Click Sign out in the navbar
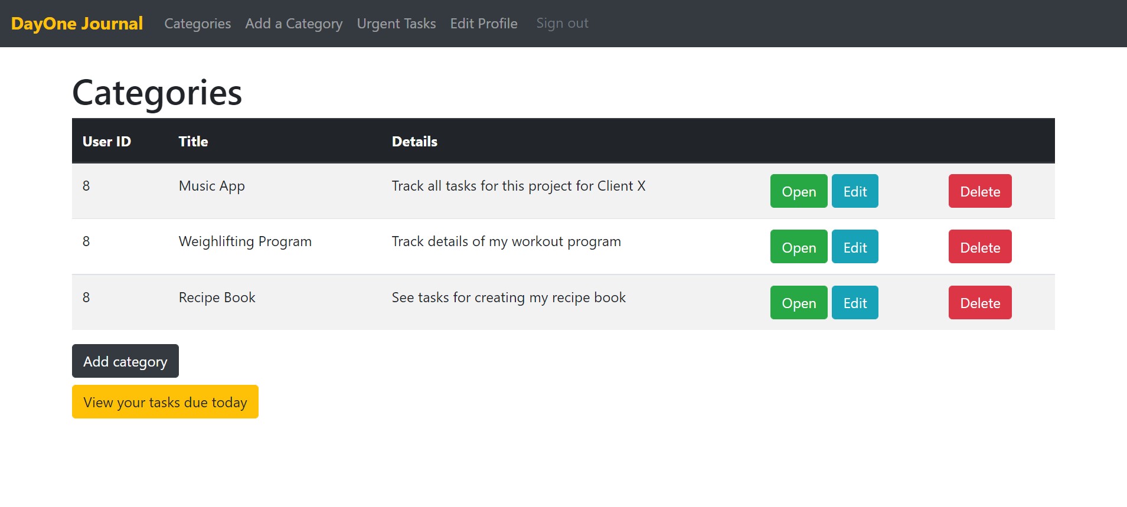1127x507 pixels. [563, 24]
